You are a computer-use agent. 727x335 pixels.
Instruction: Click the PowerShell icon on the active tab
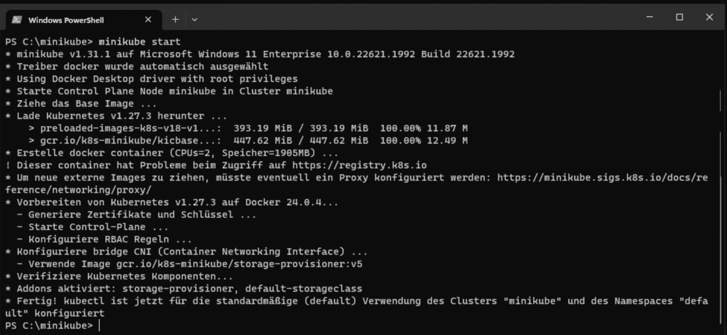16,20
